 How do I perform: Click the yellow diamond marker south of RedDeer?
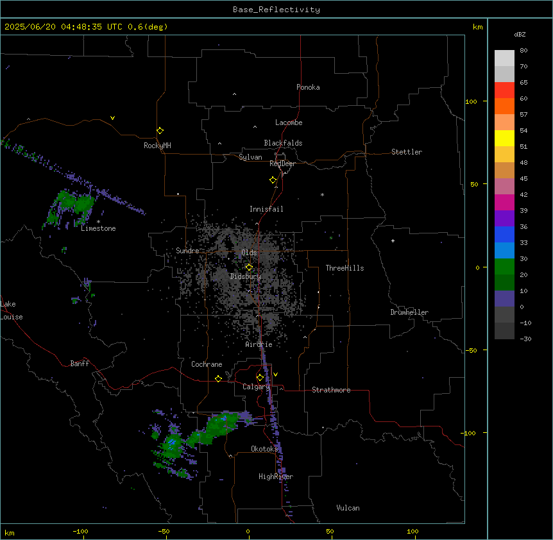(x=273, y=180)
